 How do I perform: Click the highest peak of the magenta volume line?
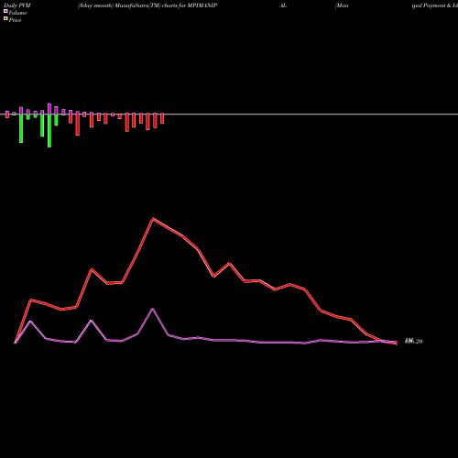click(153, 309)
